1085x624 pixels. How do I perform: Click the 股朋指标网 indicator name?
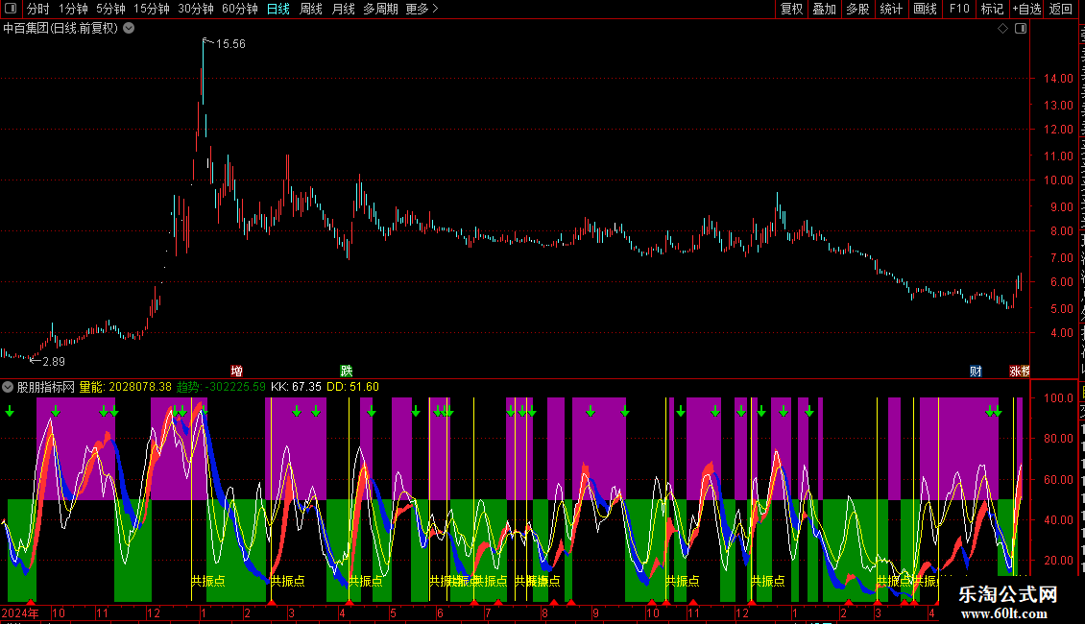point(46,388)
